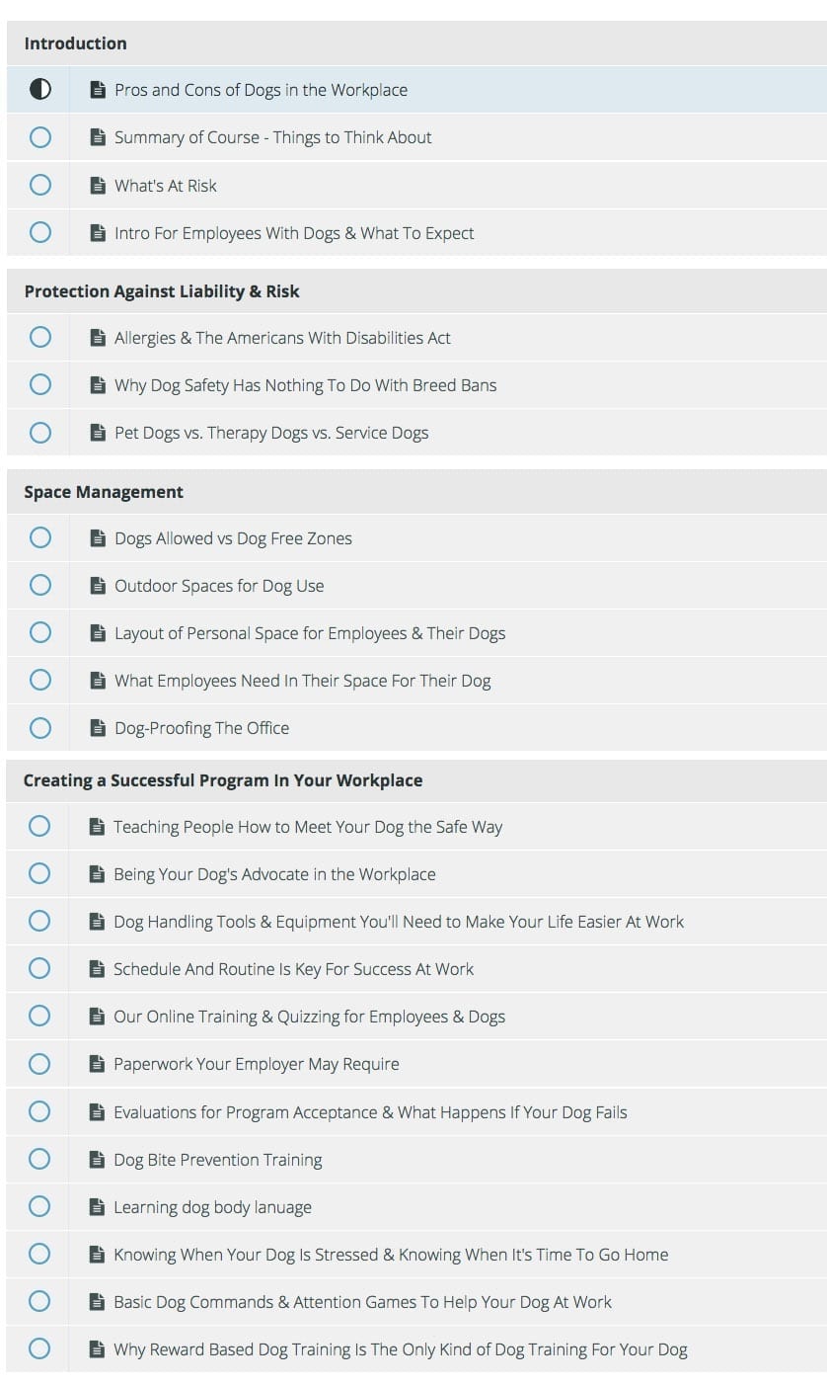Open Why Dog Safety Has Nothing To Do With Breed Bans
Viewport: 827px width, 1387px height.
(305, 385)
